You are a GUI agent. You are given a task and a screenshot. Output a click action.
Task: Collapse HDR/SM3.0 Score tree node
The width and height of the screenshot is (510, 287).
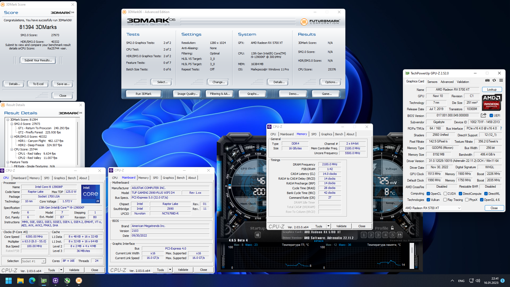[12, 137]
